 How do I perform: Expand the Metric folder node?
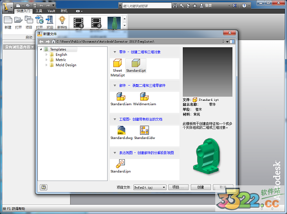coord(46,60)
